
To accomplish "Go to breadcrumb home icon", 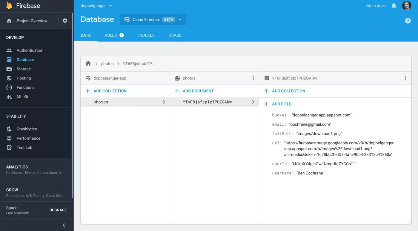I will 88,63.
